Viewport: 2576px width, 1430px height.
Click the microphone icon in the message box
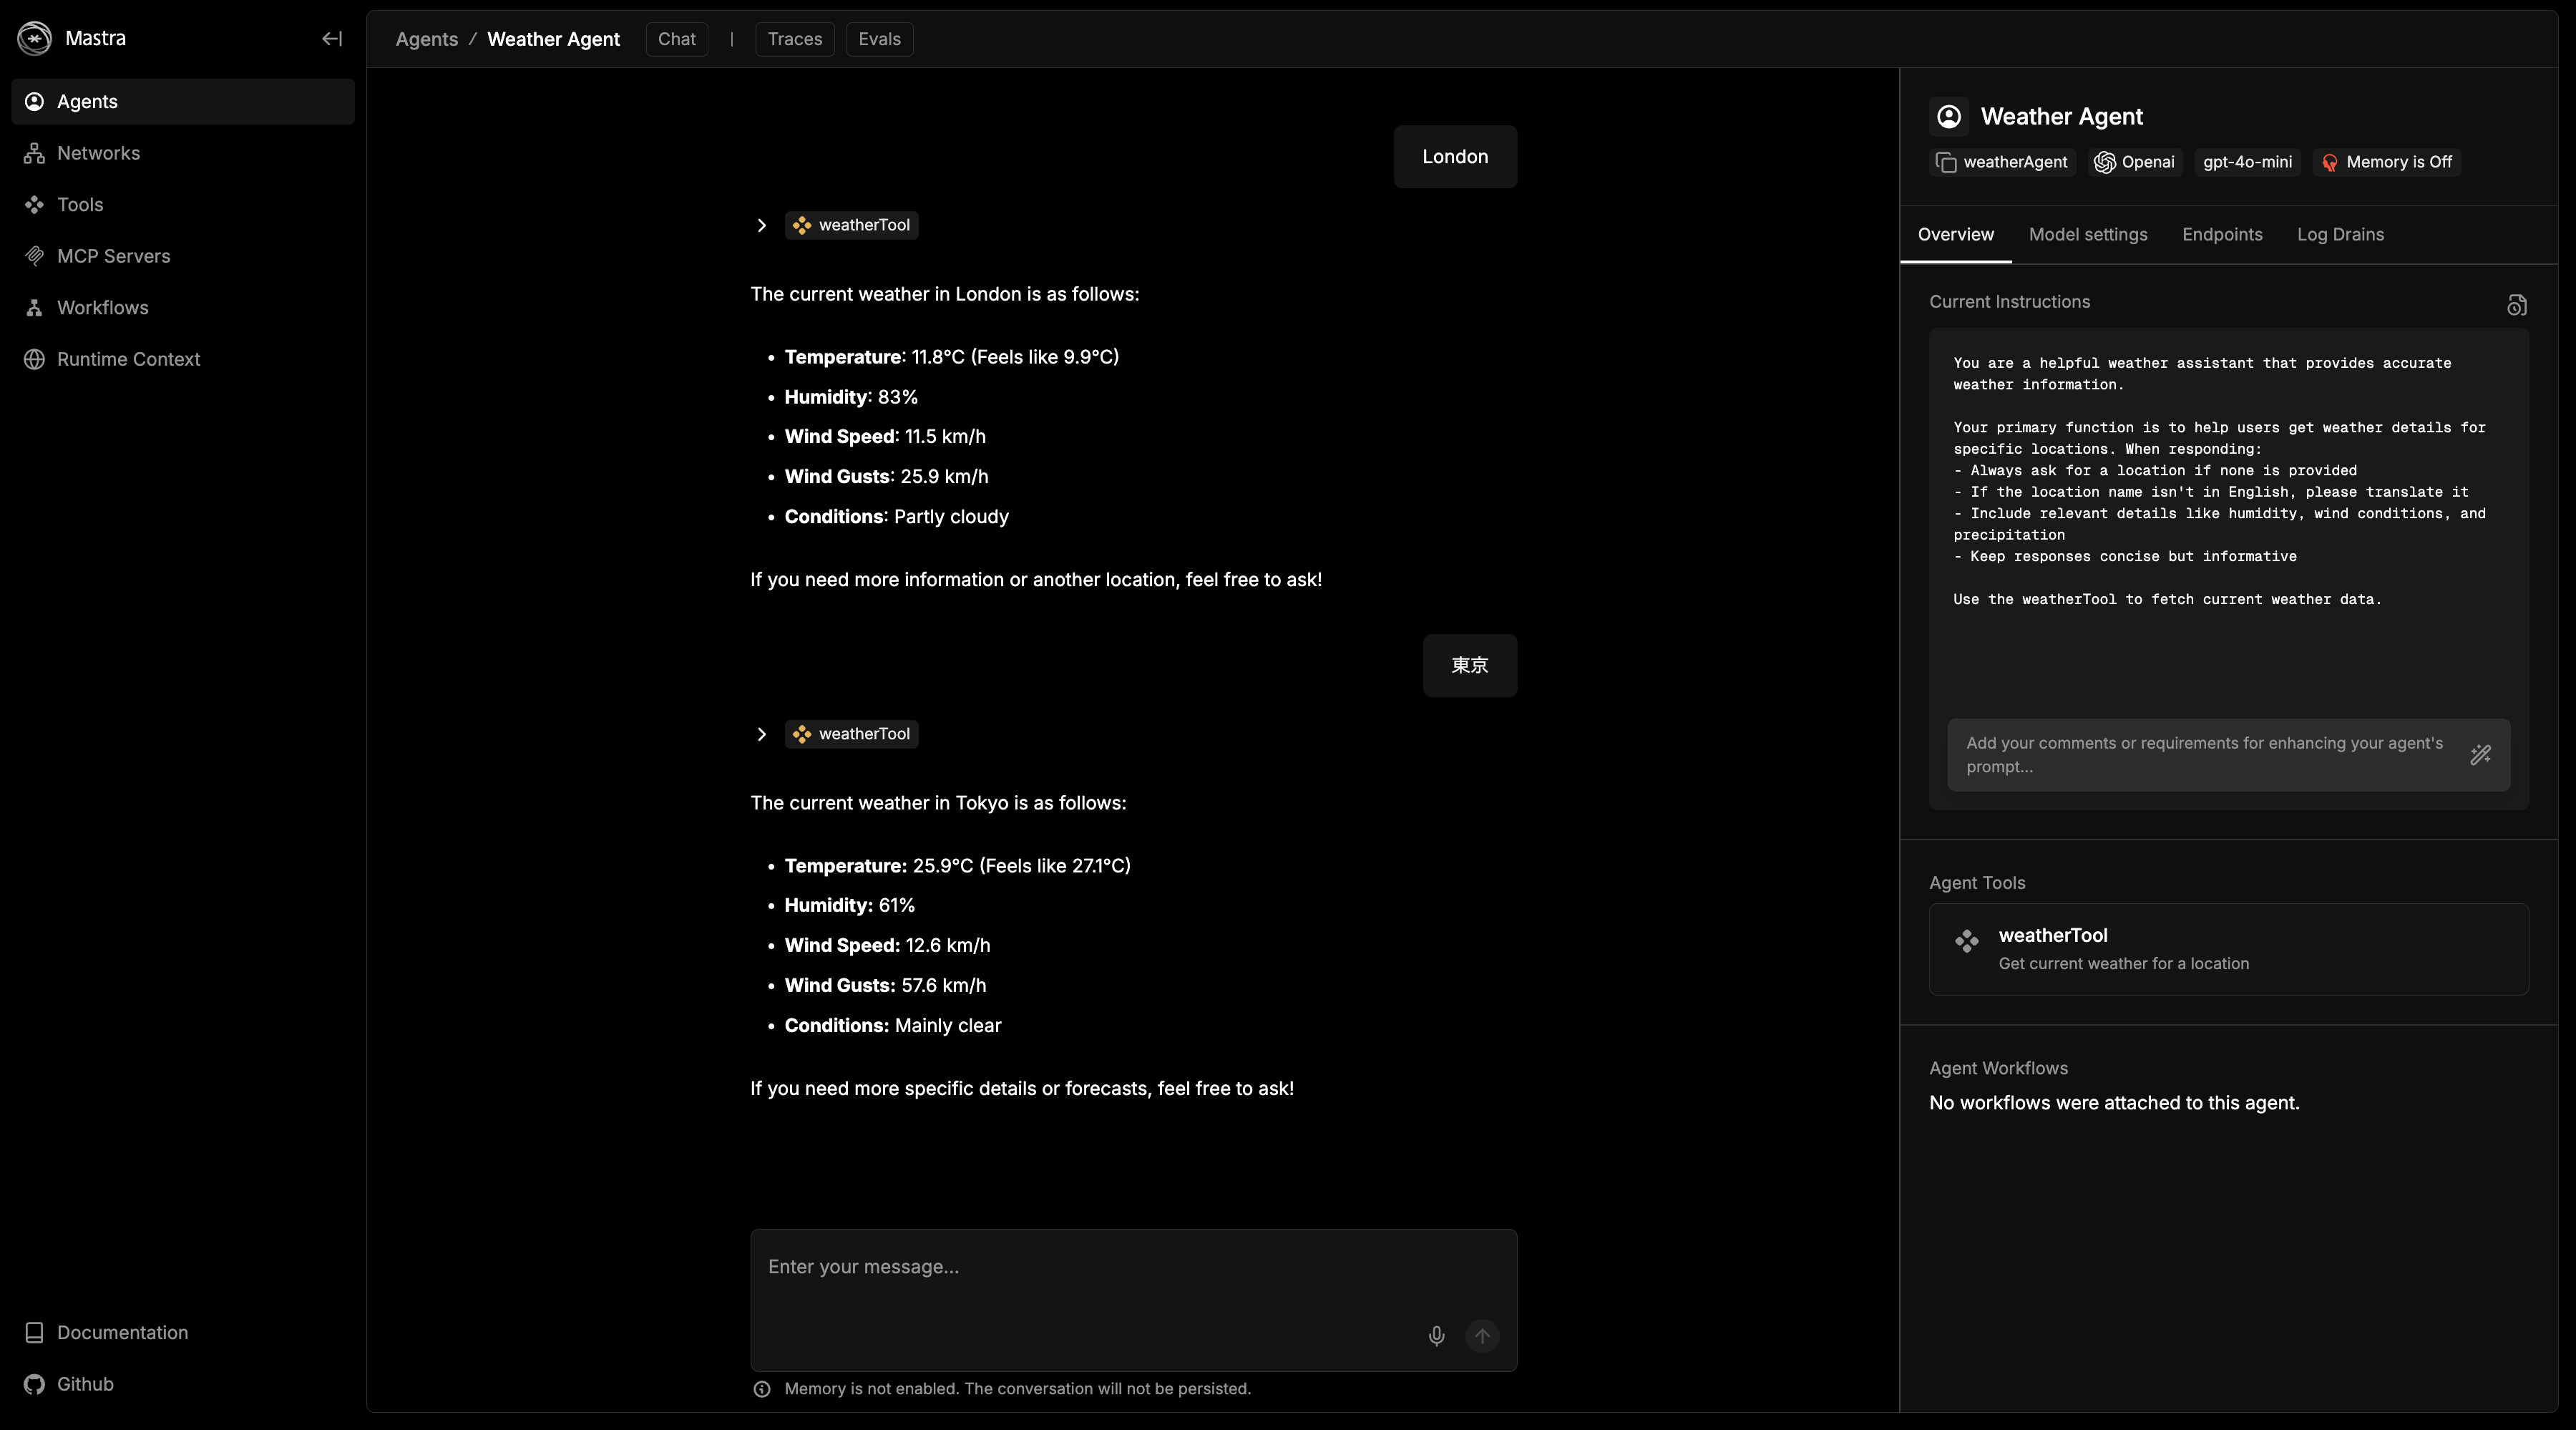click(1436, 1335)
